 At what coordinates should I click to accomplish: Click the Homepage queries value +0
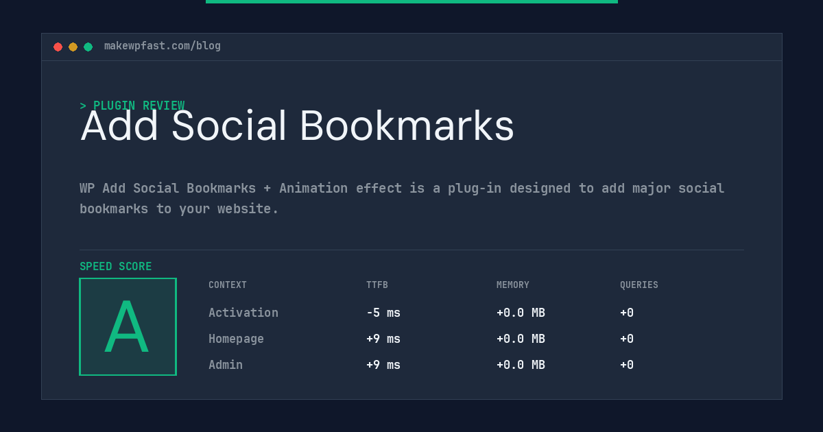(627, 339)
